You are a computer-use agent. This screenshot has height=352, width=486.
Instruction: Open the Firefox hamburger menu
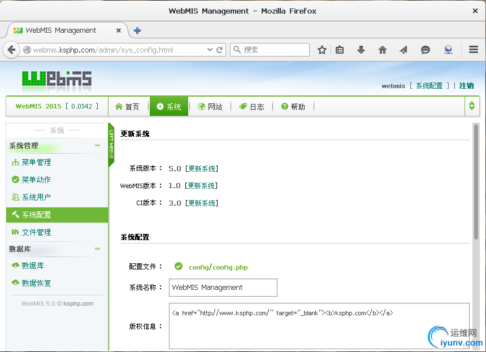474,50
